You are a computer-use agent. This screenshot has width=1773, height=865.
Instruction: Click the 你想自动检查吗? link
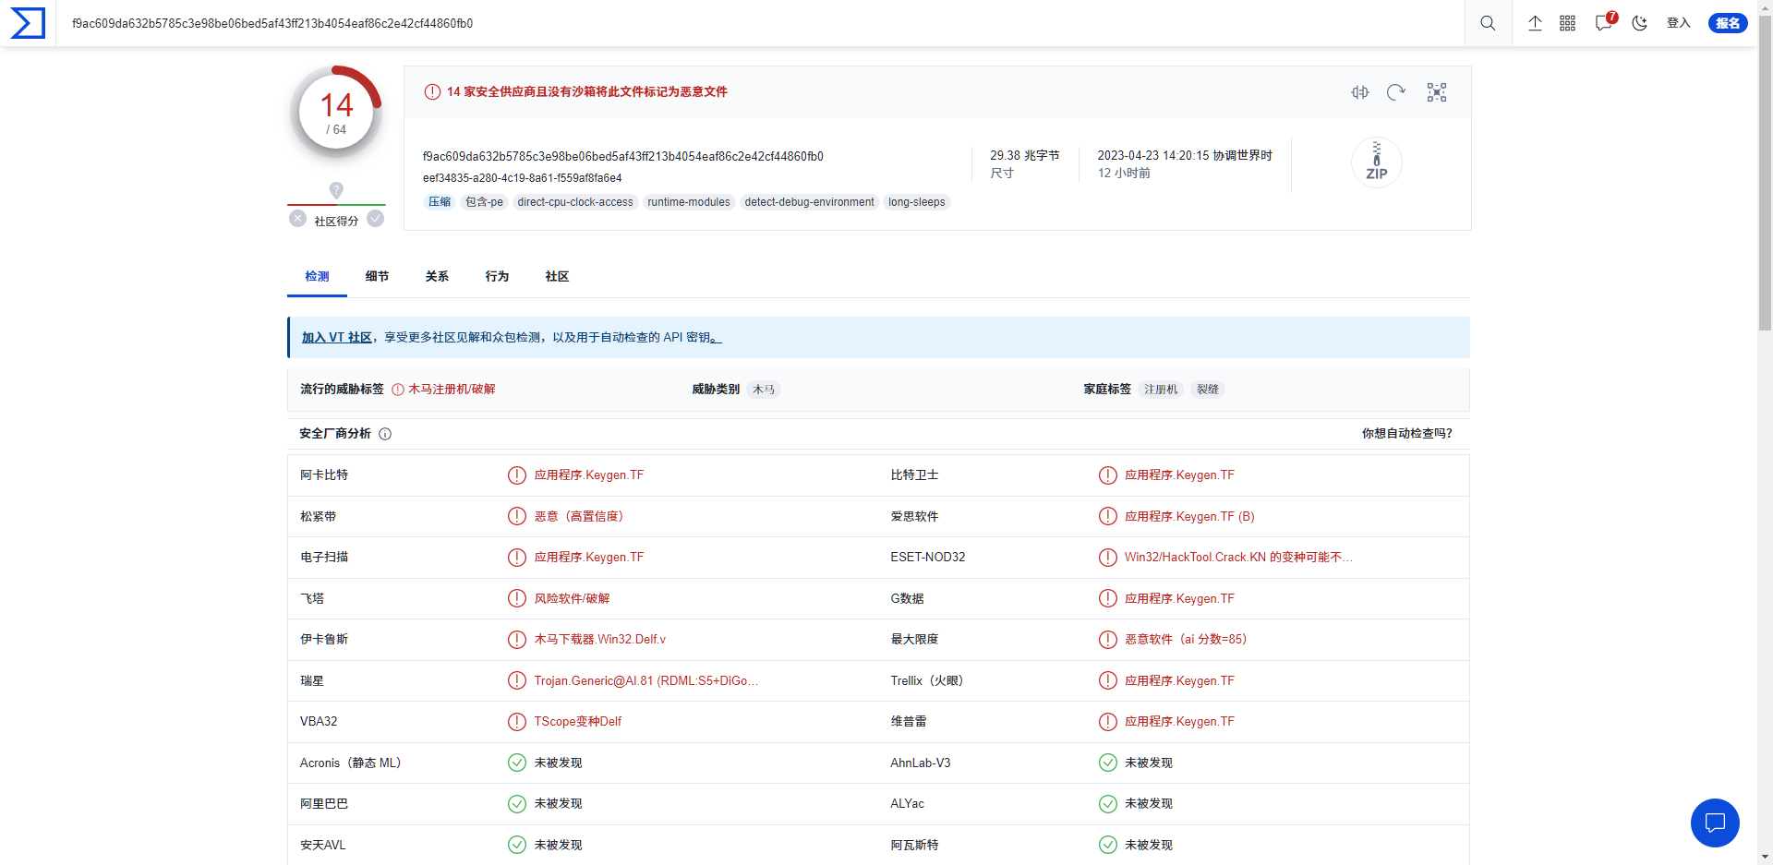(x=1406, y=434)
